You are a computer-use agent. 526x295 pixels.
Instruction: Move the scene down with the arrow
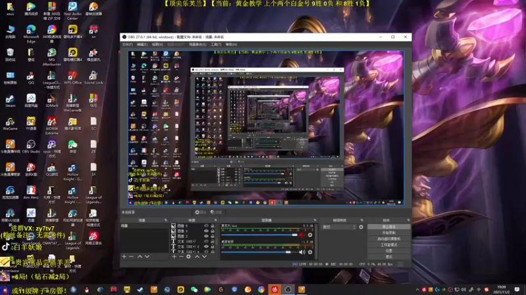point(147,256)
